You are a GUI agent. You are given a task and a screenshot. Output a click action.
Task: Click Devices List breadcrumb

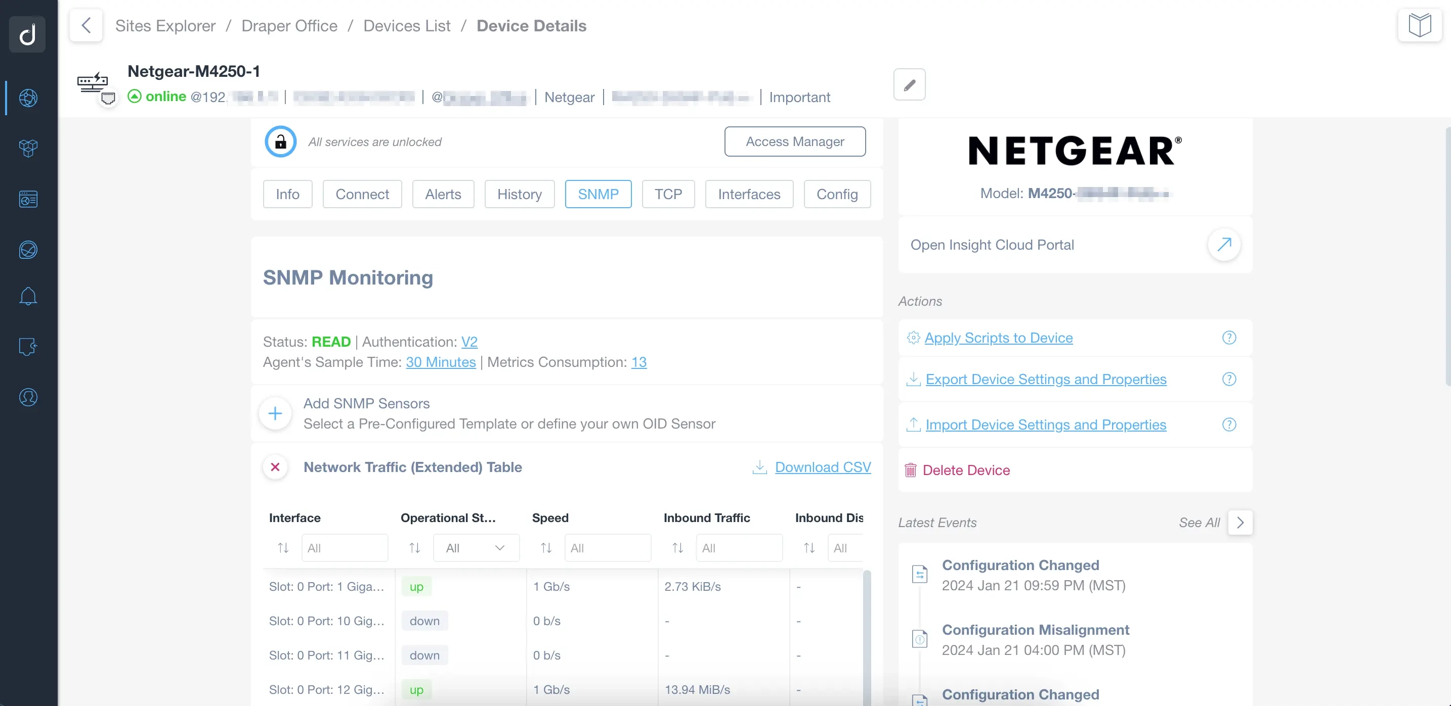[407, 26]
